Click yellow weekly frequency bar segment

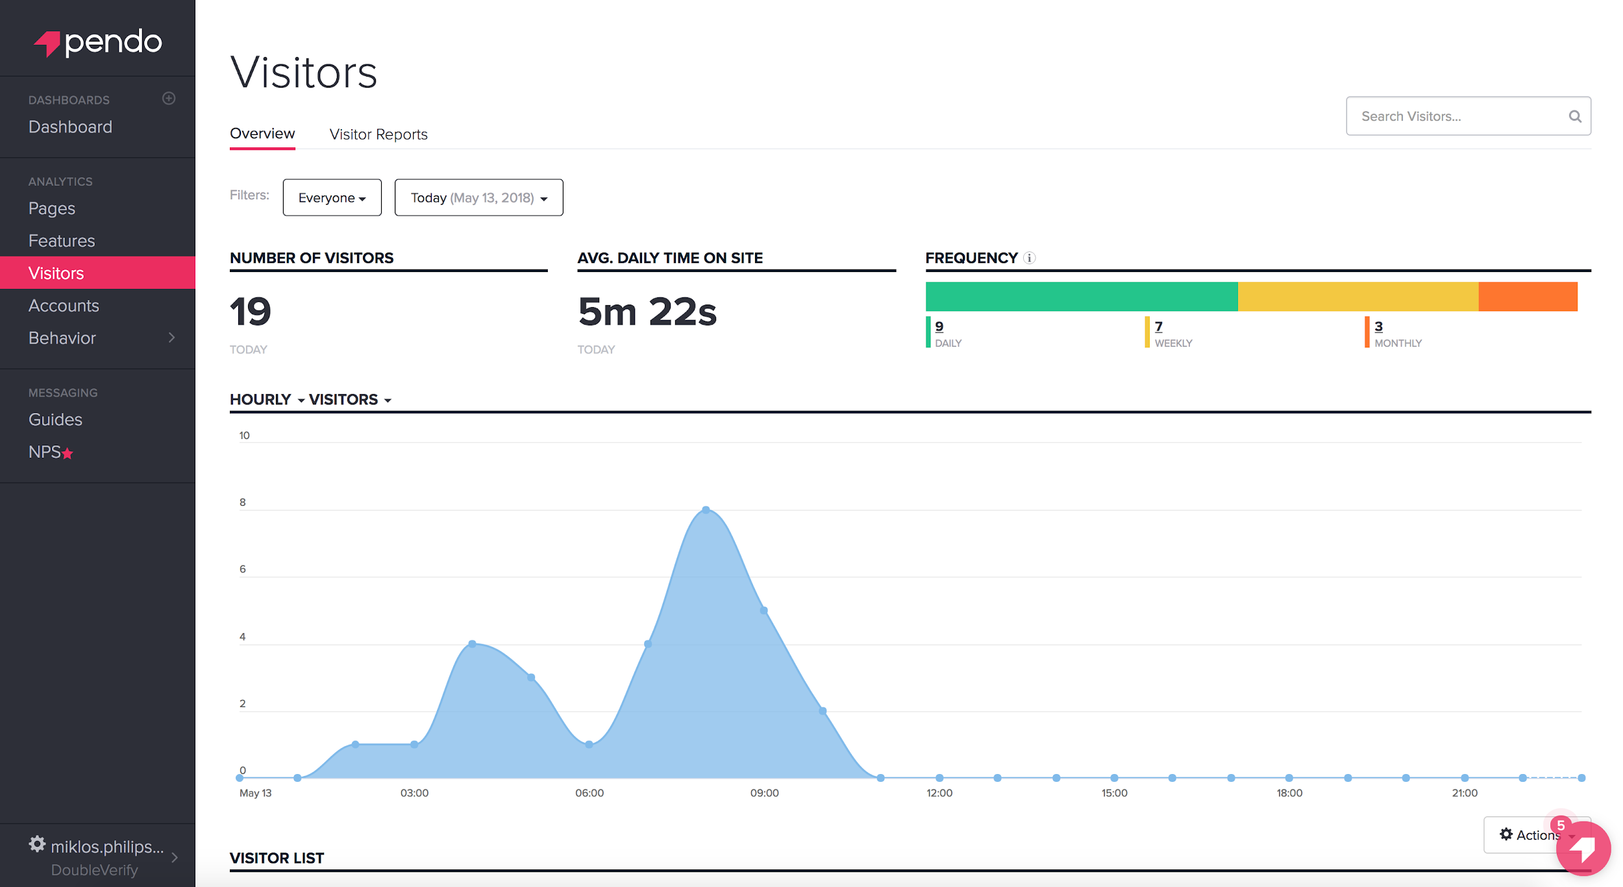coord(1358,297)
